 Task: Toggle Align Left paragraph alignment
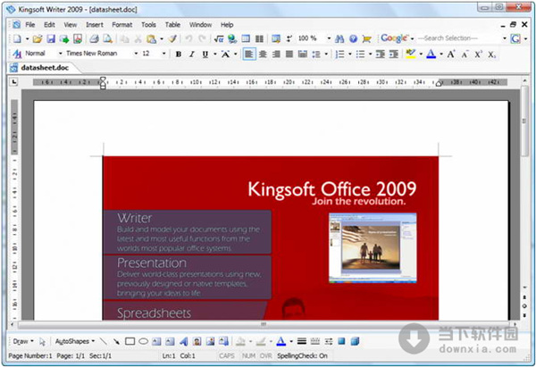tap(249, 54)
